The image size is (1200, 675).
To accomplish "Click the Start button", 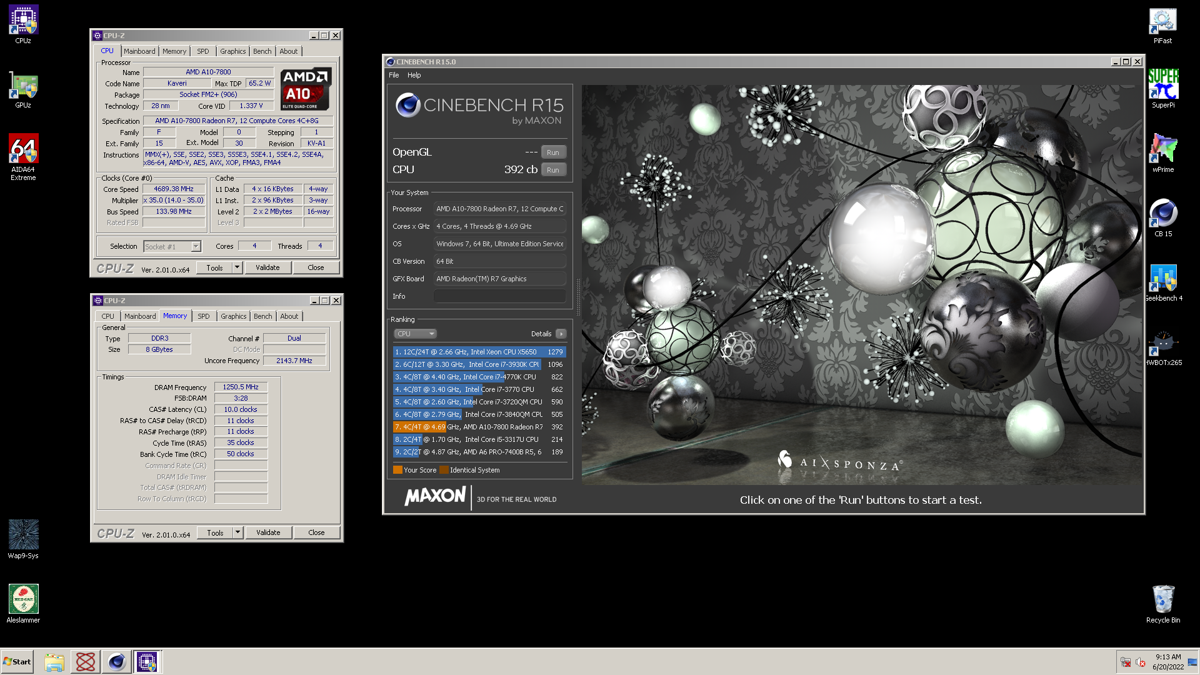I will 17,662.
